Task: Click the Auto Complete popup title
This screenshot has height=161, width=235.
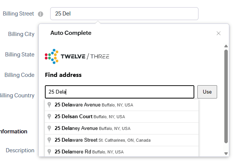Action: click(x=71, y=33)
